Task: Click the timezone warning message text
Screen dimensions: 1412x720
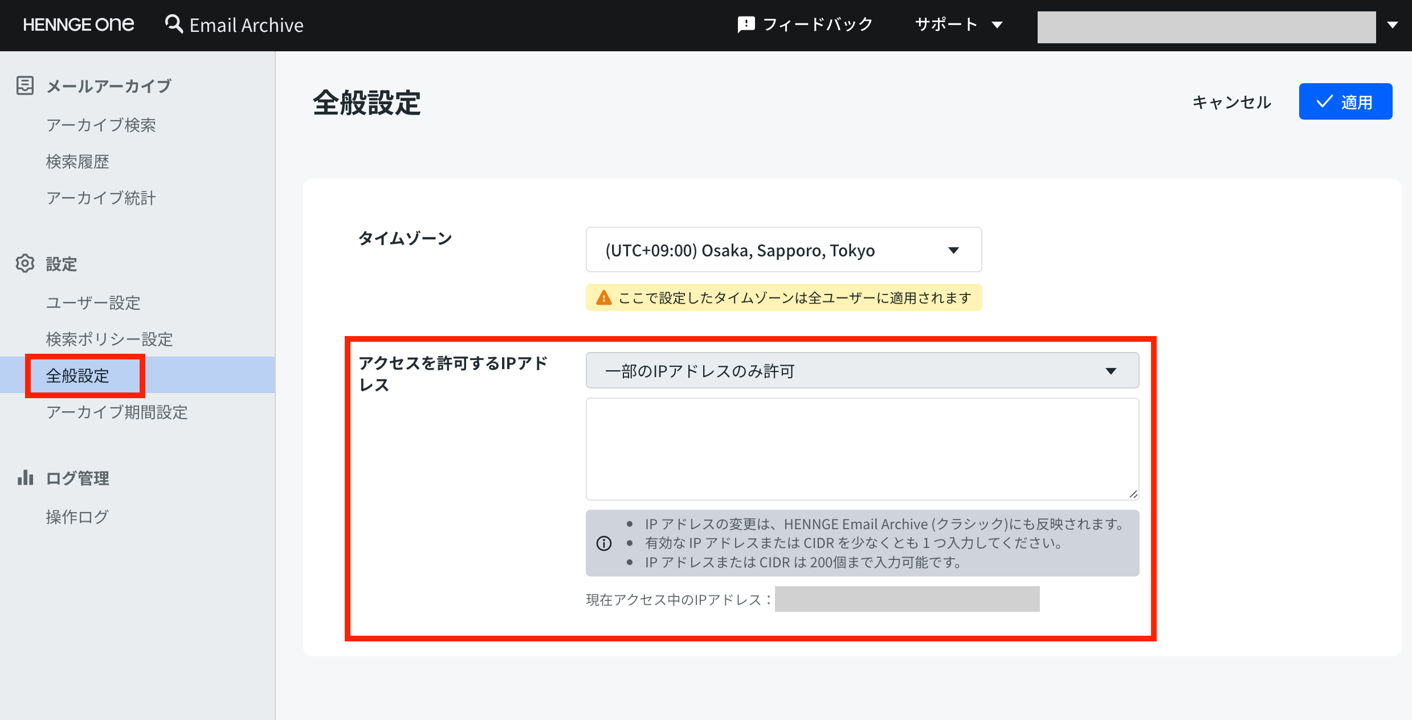Action: tap(795, 298)
